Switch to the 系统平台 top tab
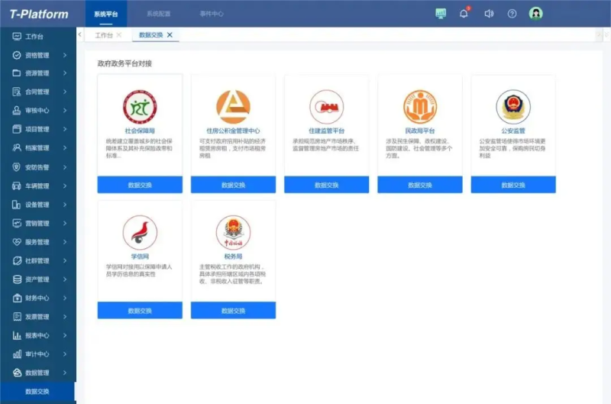The height and width of the screenshot is (404, 611). click(x=105, y=14)
